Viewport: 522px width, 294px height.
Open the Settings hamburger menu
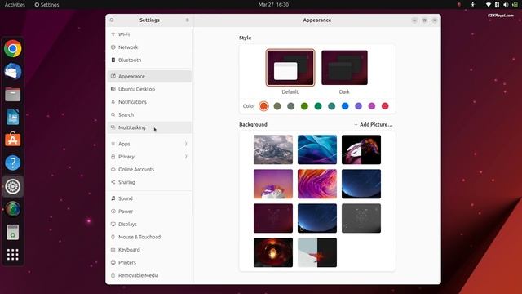[x=187, y=20]
